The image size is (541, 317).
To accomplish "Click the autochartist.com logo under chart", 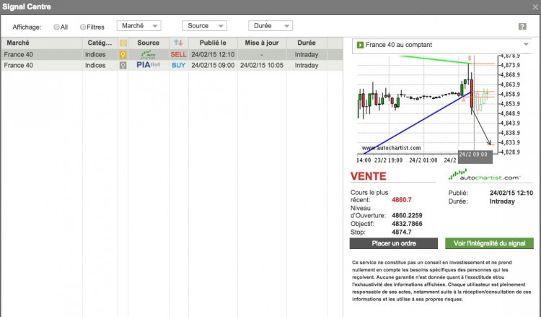I will 484,175.
